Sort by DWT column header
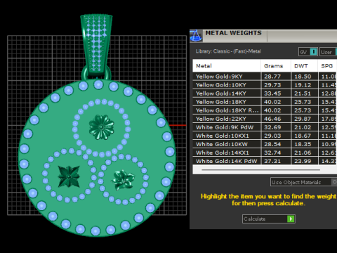Screen dimensions: 337x253 click(304, 66)
